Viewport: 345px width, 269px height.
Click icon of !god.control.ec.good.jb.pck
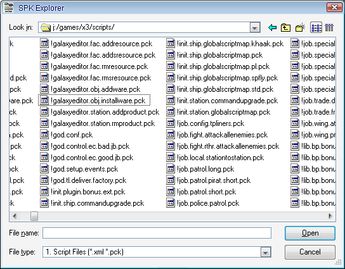click(x=44, y=158)
